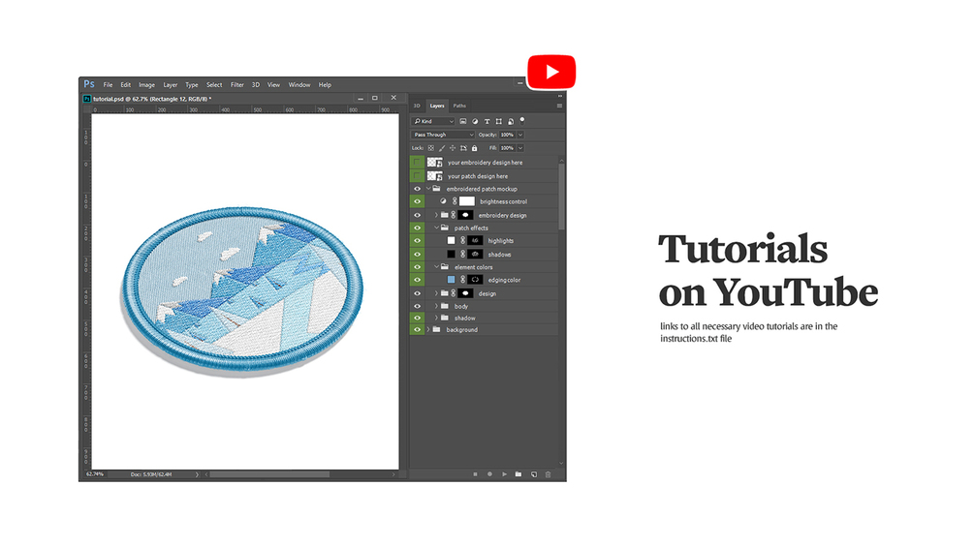Hide edging color layer
The image size is (974, 547).
(417, 280)
